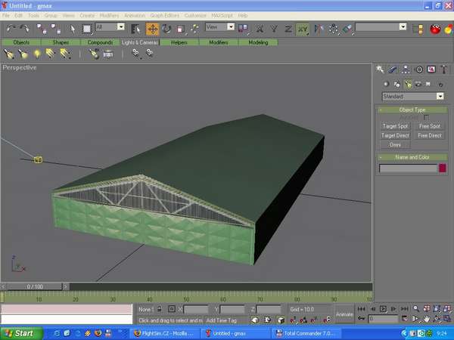Image resolution: width=454 pixels, height=340 pixels.
Task: Click the Undo arrow icon
Action: 11,29
